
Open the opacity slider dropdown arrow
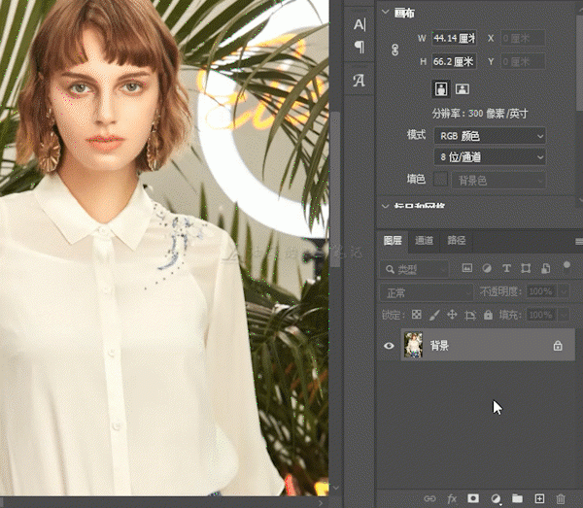click(x=564, y=291)
